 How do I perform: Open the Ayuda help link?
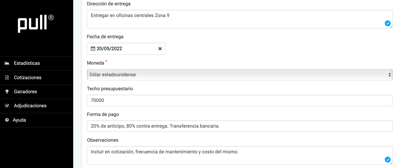[19, 120]
